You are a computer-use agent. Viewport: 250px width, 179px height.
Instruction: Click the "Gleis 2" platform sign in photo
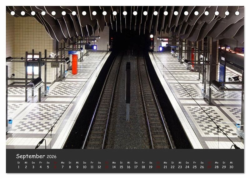(x=55, y=65)
